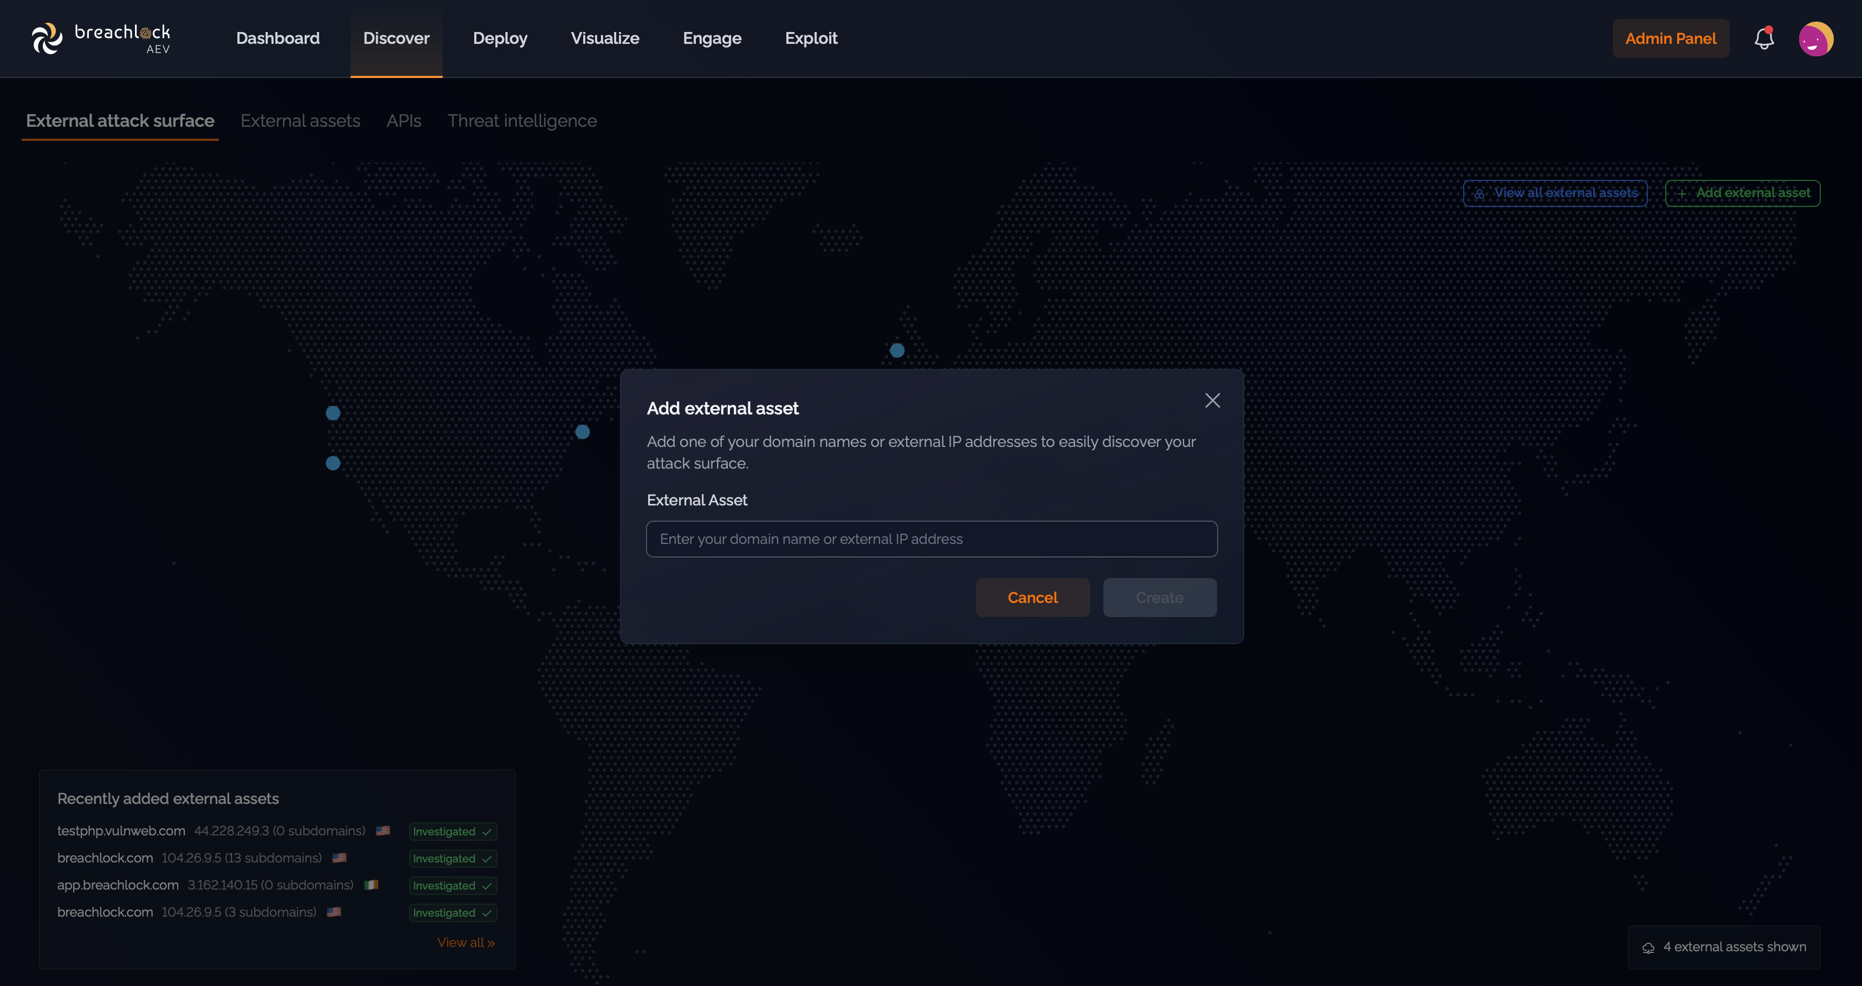The image size is (1862, 986).
Task: Select External attack surface tab
Action: coord(120,121)
